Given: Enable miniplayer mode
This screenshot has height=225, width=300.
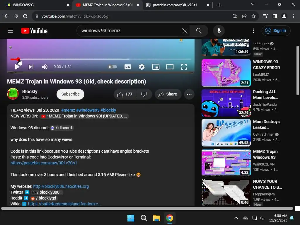Looking at the screenshot, I should [x=156, y=67].
